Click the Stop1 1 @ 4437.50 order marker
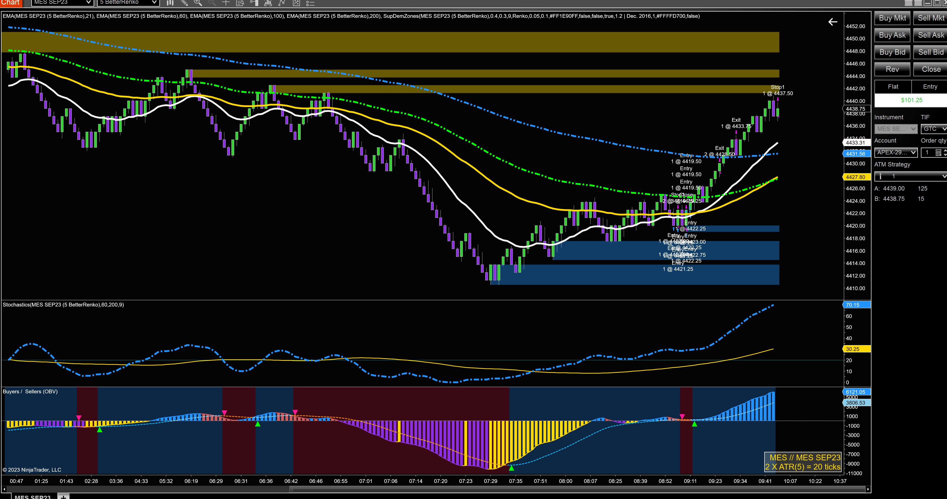This screenshot has width=947, height=499. click(778, 90)
